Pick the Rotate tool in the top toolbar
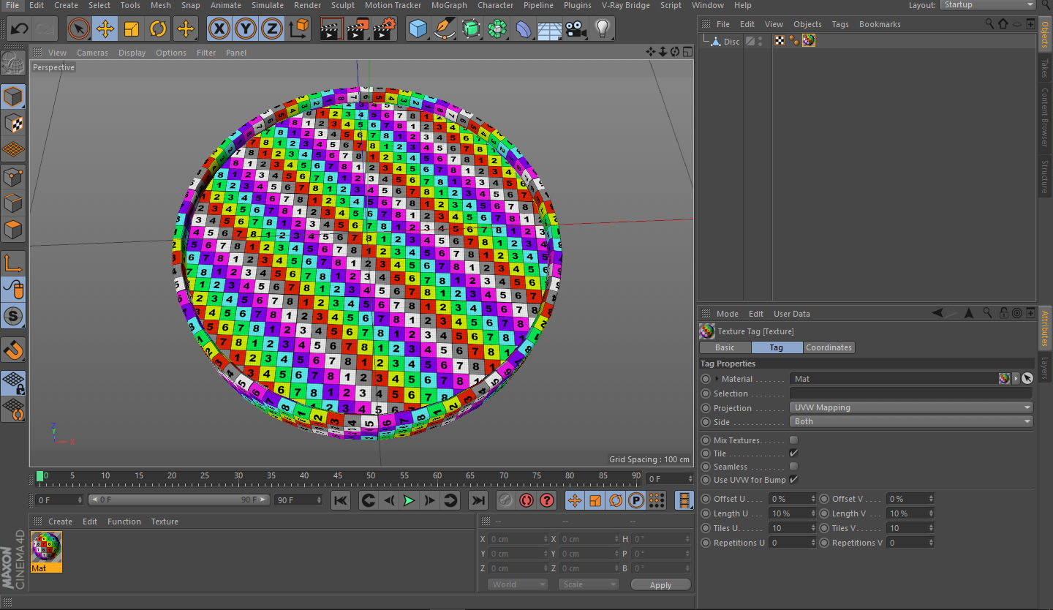Screen dimensions: 1053x610 pos(158,29)
